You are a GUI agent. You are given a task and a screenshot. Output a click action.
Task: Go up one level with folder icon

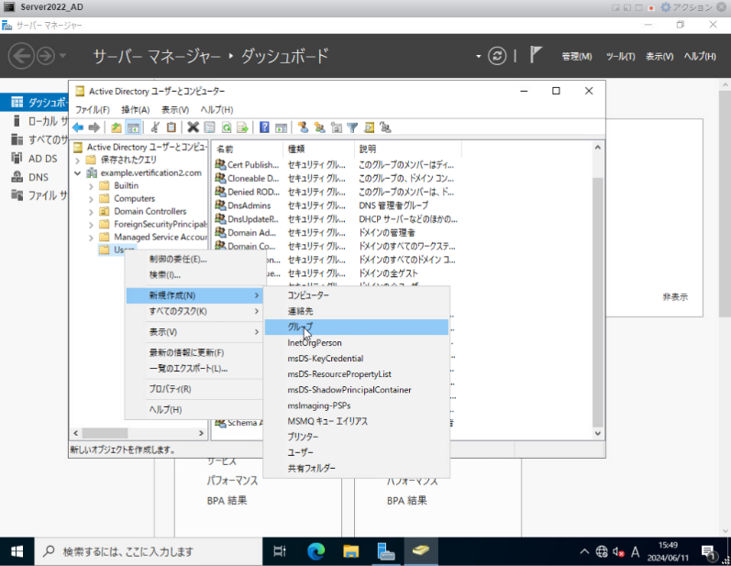coord(116,128)
